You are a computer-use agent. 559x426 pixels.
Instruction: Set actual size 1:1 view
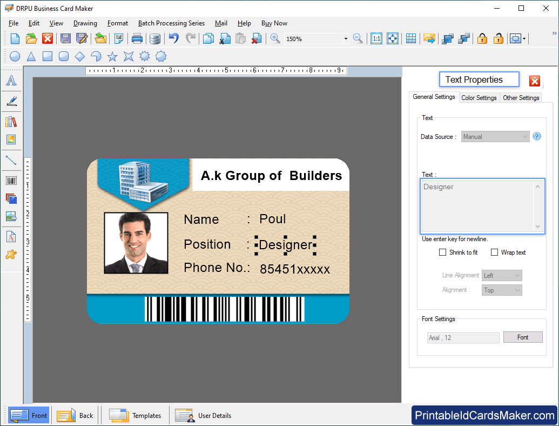click(376, 38)
